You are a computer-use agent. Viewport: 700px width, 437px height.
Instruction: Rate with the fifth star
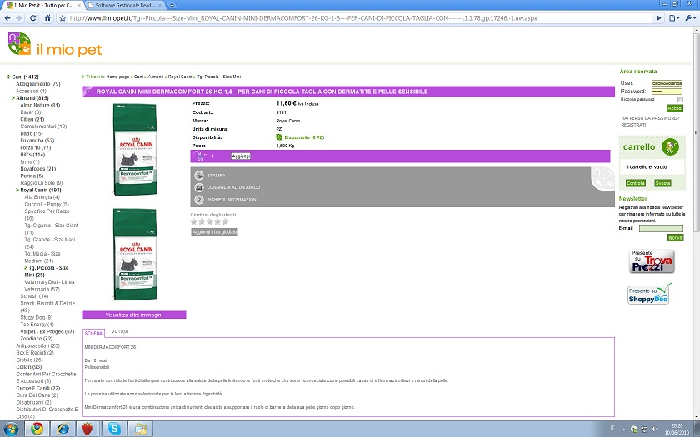[x=226, y=221]
